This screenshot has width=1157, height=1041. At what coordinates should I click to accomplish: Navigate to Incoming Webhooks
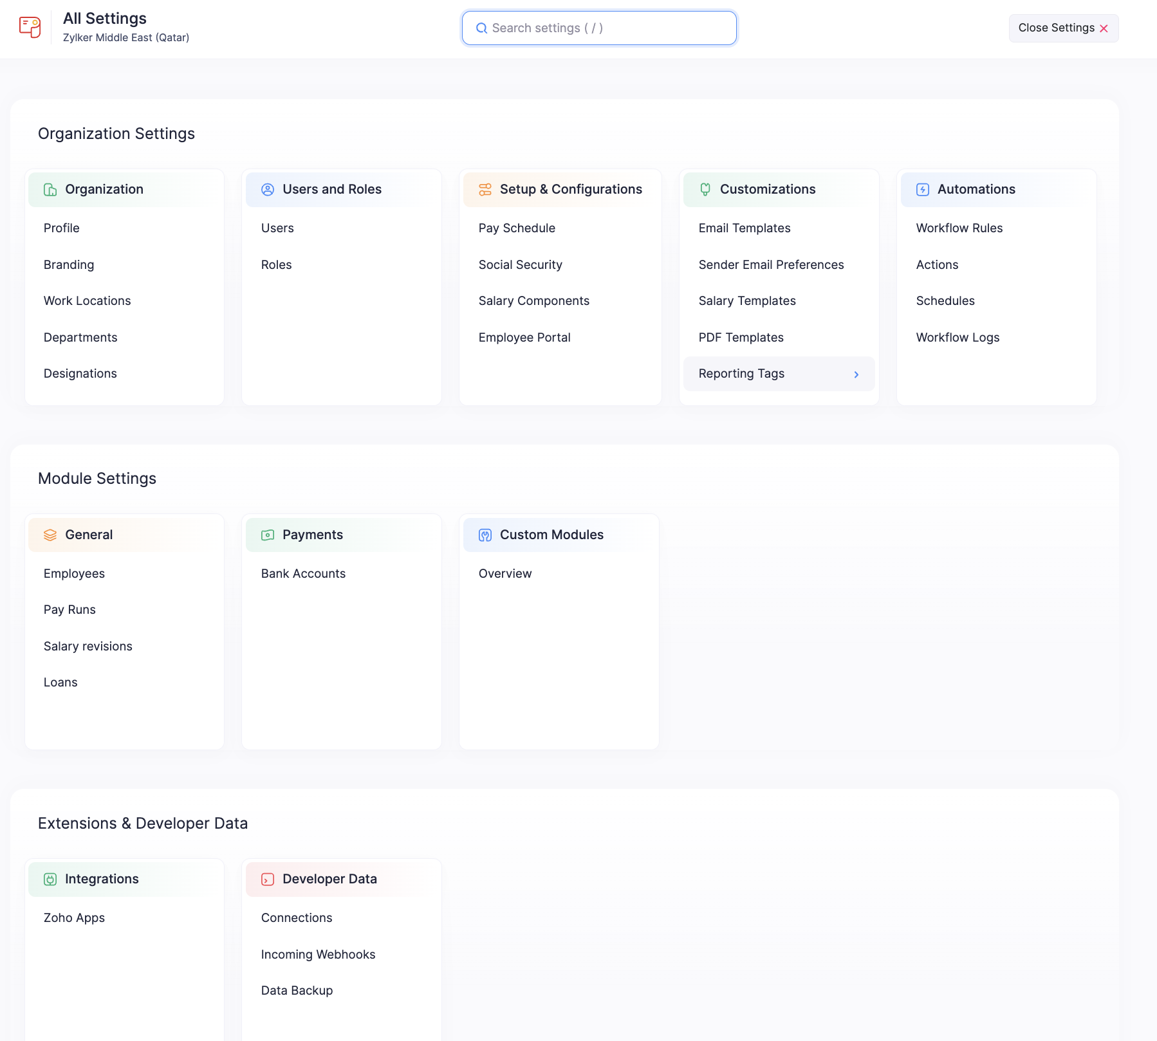(x=318, y=955)
